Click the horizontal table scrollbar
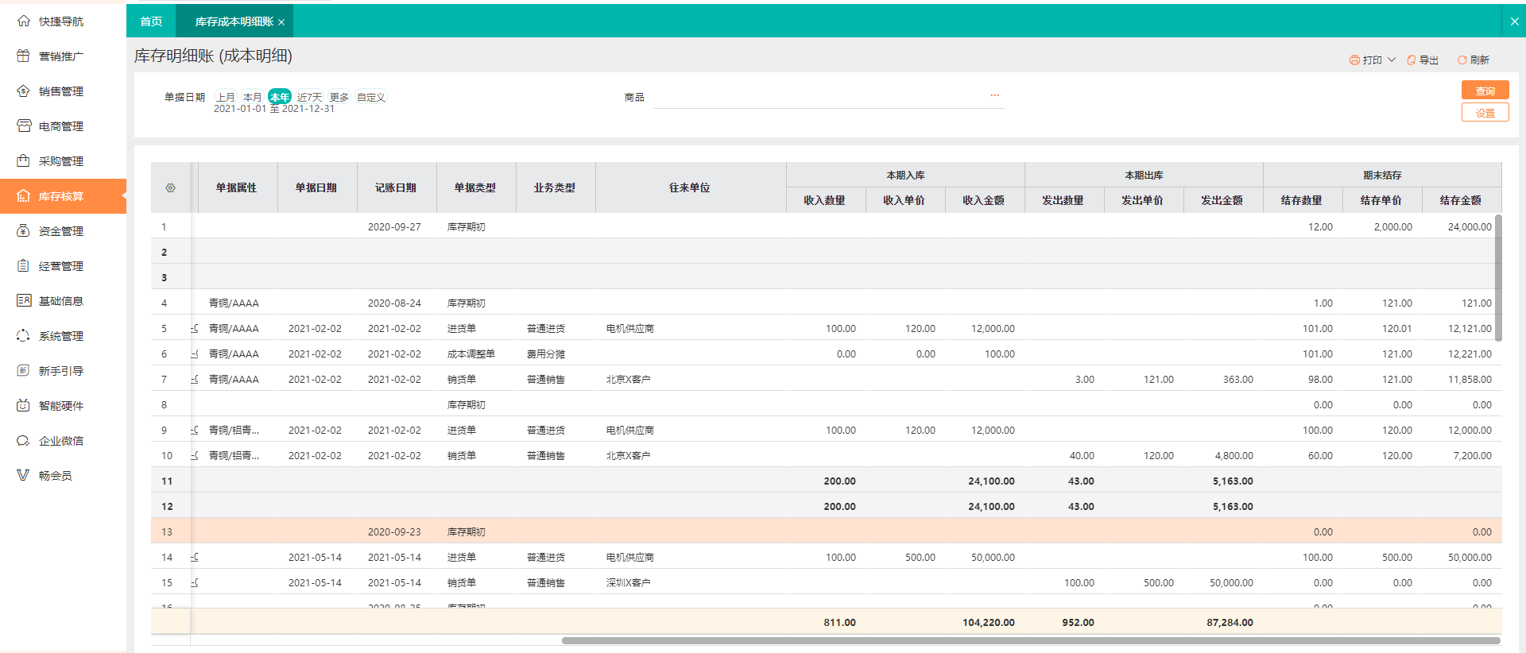 pos(1030,640)
